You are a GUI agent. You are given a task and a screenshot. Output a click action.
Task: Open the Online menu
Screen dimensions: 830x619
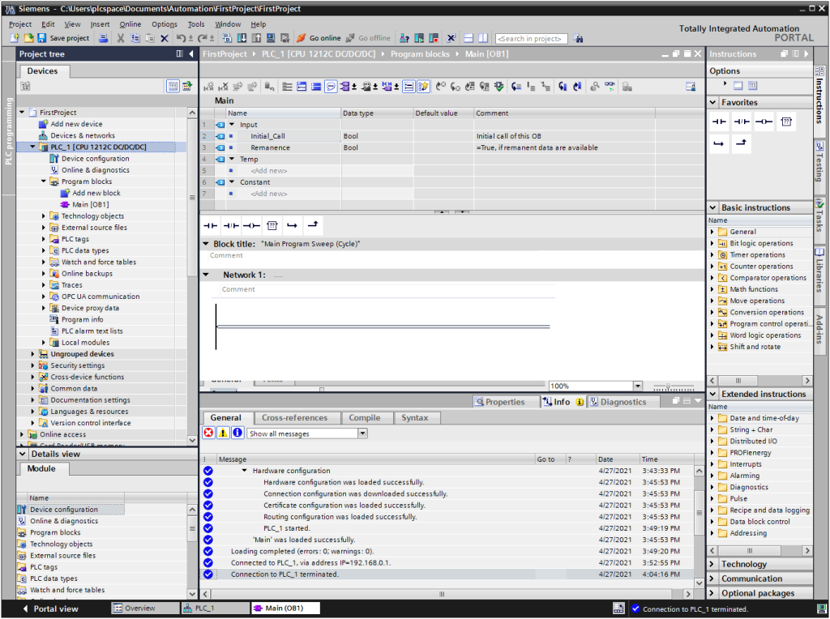click(x=130, y=24)
